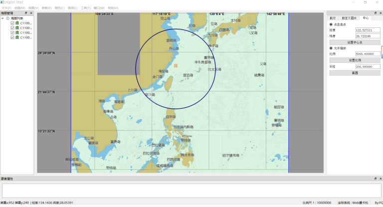Image resolution: width=383 pixels, height=207 pixels.
Task: Click the globe icon beside 海图列表
Action: [x=7, y=18]
